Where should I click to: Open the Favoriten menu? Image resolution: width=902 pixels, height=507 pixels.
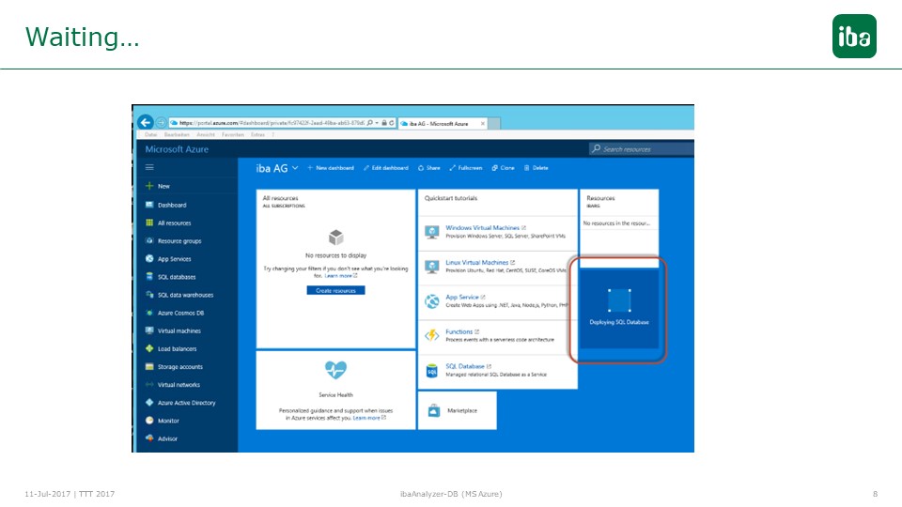tap(233, 134)
